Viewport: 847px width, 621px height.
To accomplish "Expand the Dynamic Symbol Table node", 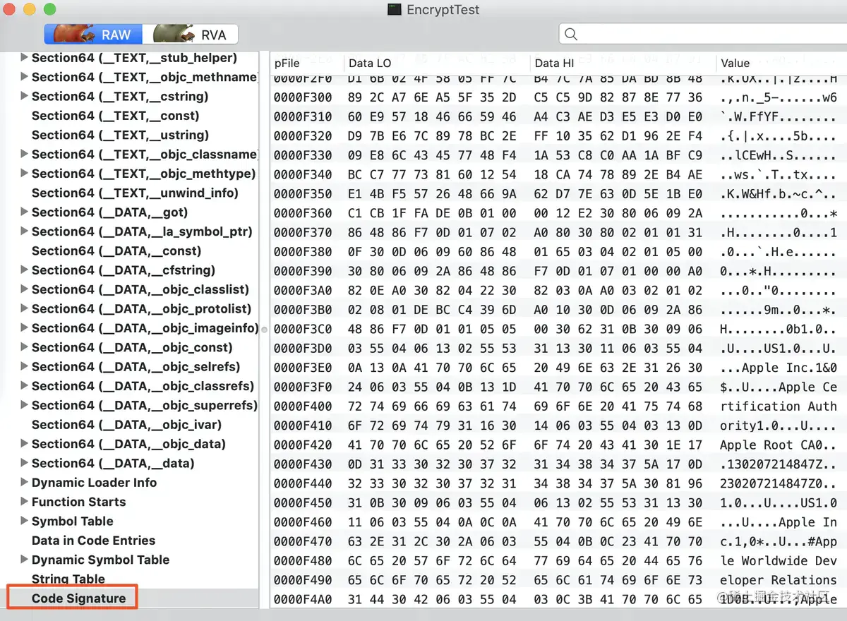I will pos(25,560).
